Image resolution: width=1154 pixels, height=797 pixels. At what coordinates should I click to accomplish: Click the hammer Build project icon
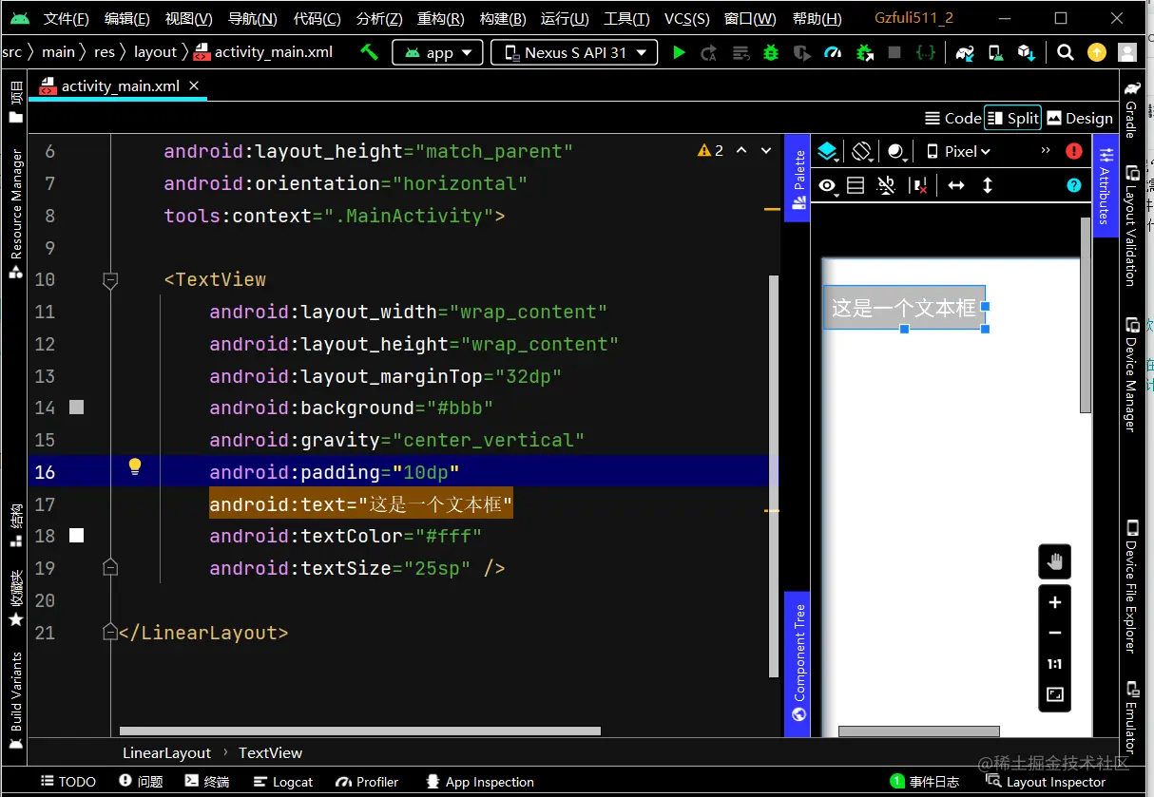click(x=369, y=52)
